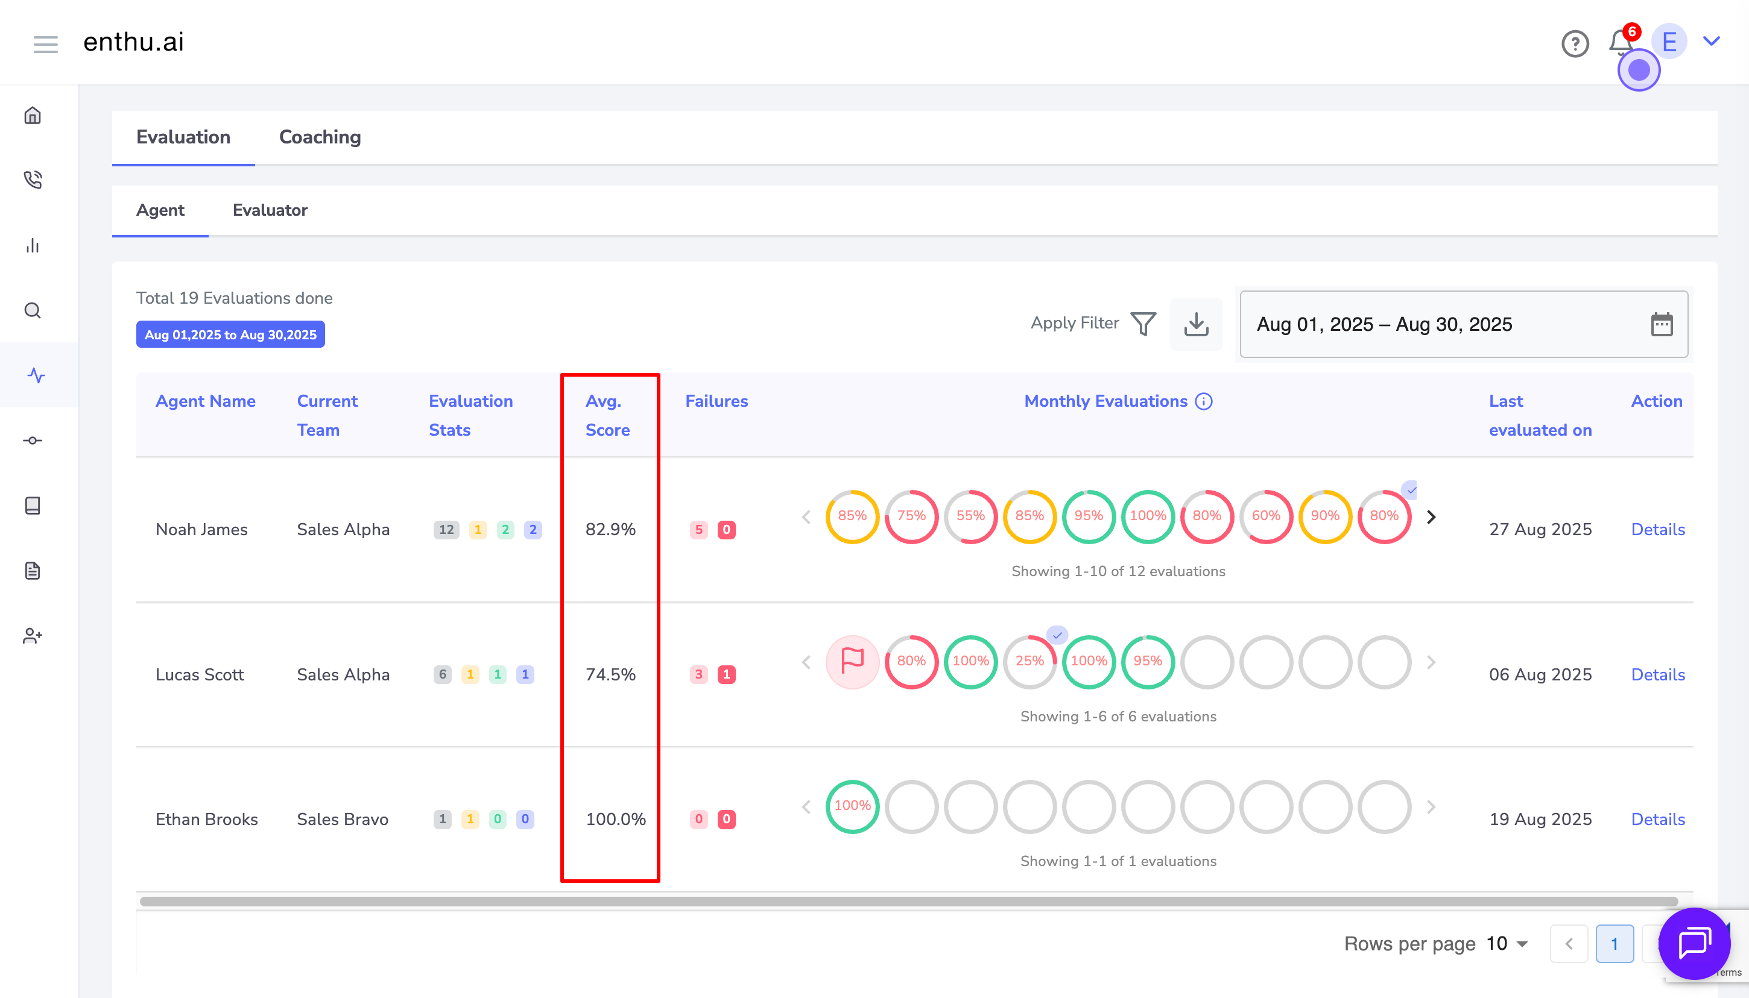The height and width of the screenshot is (998, 1749).
Task: Switch to the Coaching tab
Action: click(320, 137)
